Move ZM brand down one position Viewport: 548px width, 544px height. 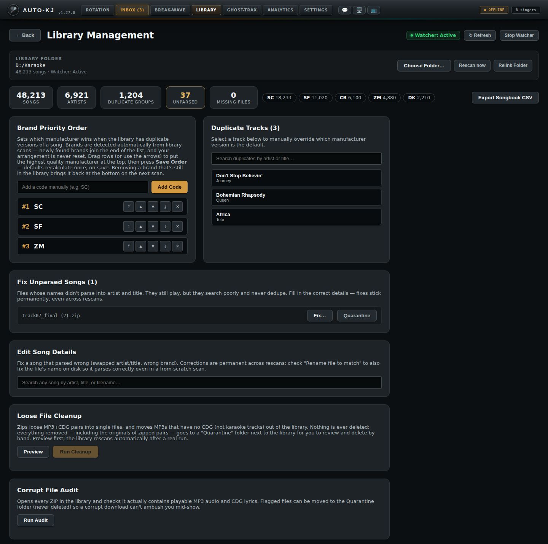click(x=153, y=246)
